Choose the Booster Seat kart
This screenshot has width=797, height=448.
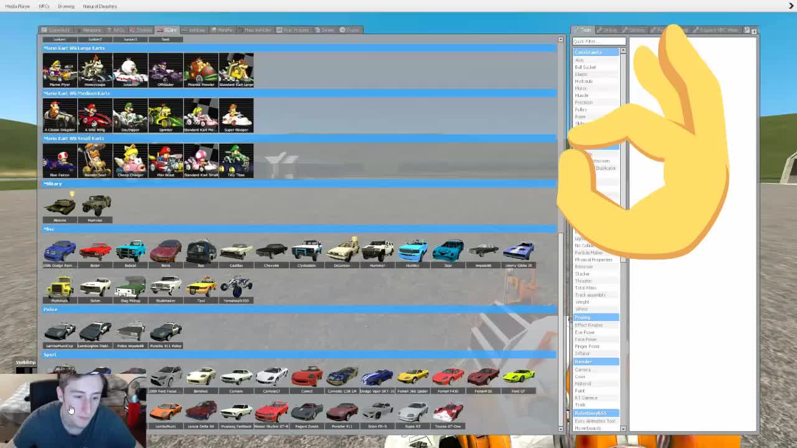point(95,161)
